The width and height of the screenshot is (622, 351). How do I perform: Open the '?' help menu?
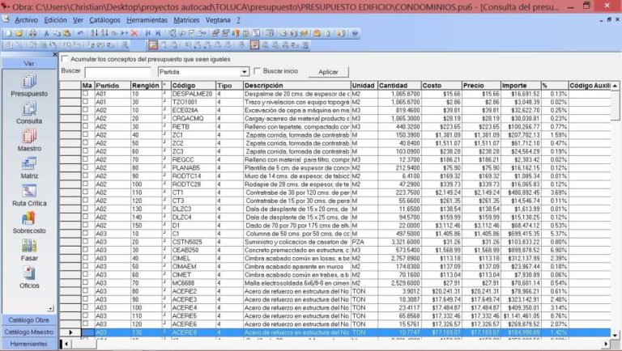[238, 19]
